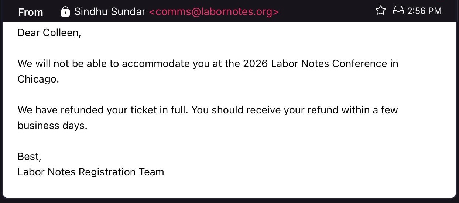
Task: Click the empty header space after the address
Action: point(325,11)
